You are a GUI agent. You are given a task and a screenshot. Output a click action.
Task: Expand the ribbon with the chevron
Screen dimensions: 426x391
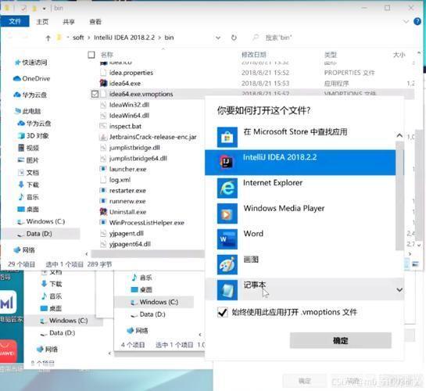406,21
